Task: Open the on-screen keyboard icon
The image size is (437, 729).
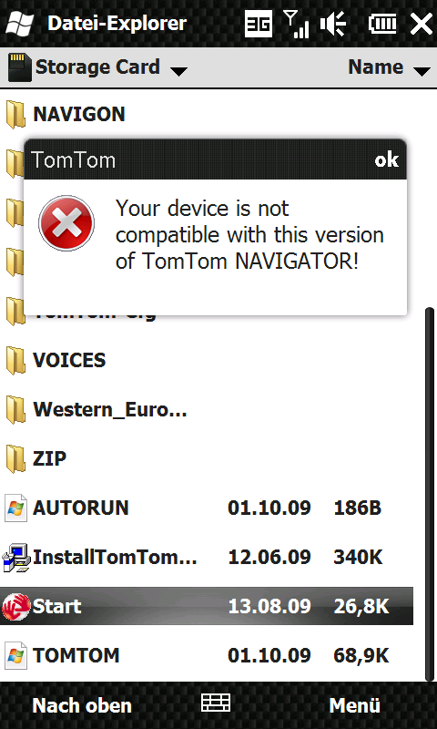Action: tap(216, 703)
